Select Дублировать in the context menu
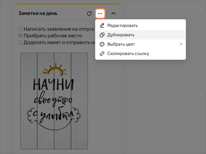Screen dimensions: 206x154 coord(141,35)
